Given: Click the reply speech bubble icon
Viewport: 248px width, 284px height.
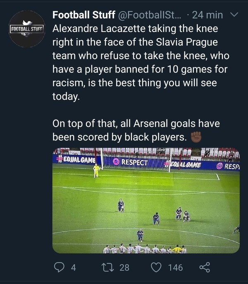Looking at the screenshot, I should pos(60,267).
